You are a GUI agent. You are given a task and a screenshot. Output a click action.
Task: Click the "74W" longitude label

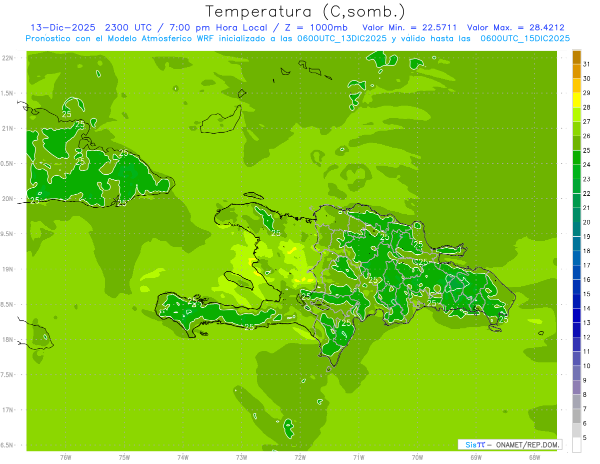click(x=183, y=457)
